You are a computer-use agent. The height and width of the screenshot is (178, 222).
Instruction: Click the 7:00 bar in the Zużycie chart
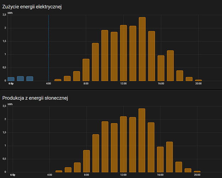[77, 76]
